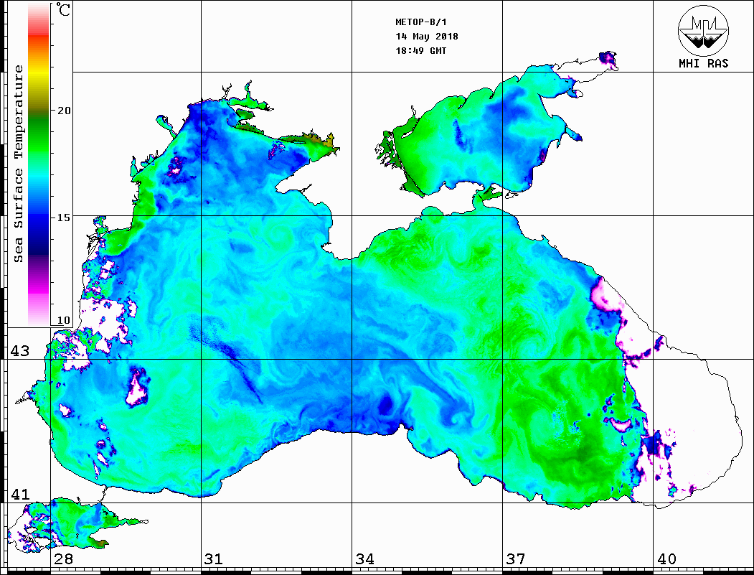
Task: Click the 'METOP-B/1' satellite label
Action: coord(420,22)
